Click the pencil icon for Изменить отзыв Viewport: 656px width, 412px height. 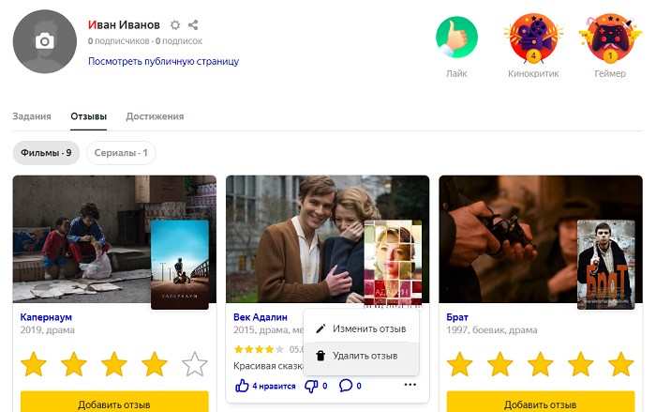[321, 328]
